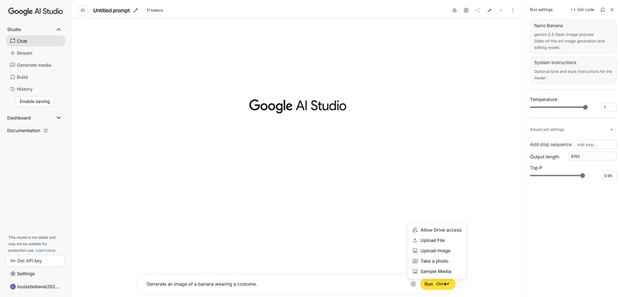Click the Add stop sequence field

[x=595, y=145]
